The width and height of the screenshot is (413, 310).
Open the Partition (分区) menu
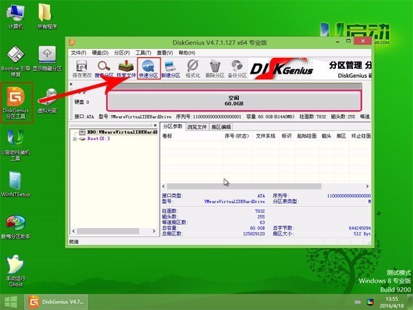[122, 53]
